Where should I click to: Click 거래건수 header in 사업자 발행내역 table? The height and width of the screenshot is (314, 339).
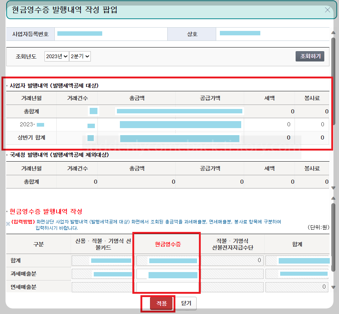[x=78, y=98]
